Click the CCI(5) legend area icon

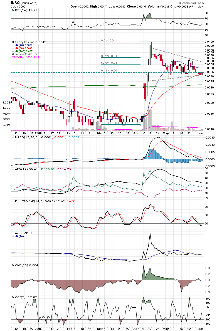point(13,297)
